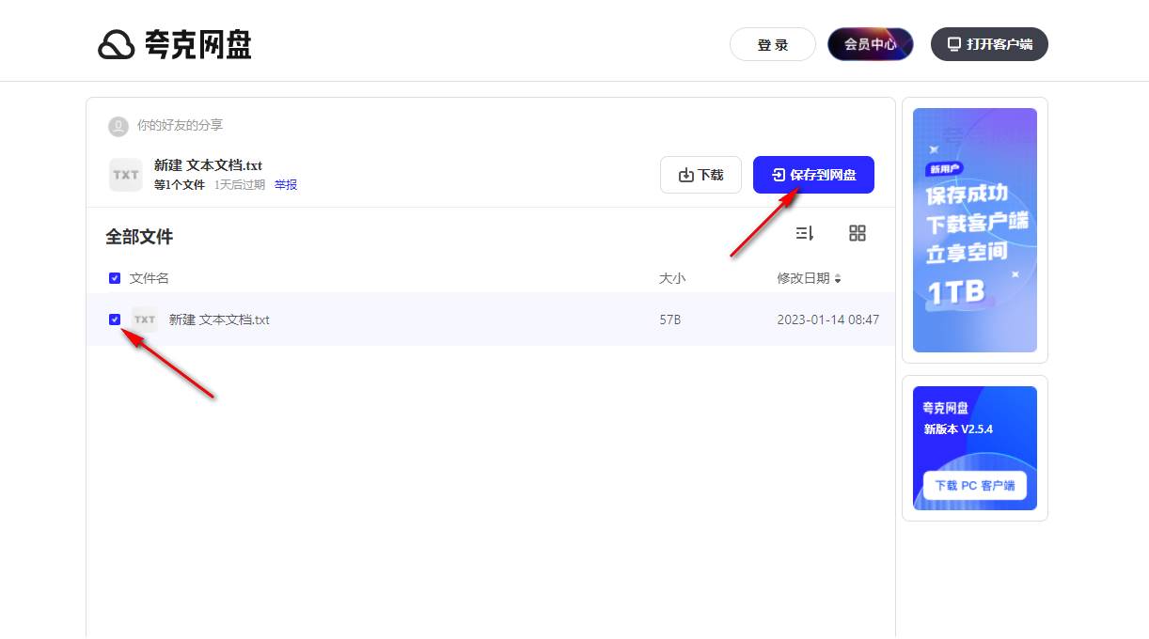Screen dimensions: 1149x639
Task: Click 下载 PC 客户端 in ad
Action: point(975,486)
